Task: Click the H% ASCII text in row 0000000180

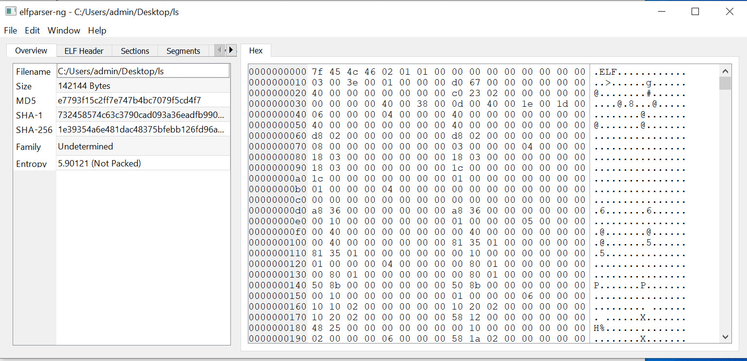Action: [600, 328]
